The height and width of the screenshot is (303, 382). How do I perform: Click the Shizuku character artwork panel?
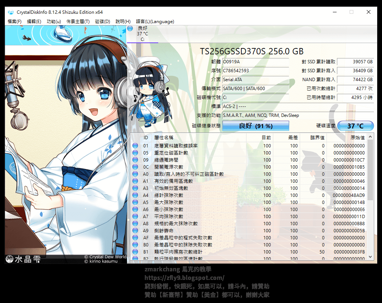click(66, 144)
